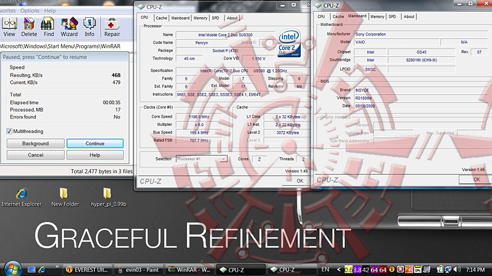Click Show Desktop quick launch icon
The image size is (492, 276).
(x=31, y=269)
